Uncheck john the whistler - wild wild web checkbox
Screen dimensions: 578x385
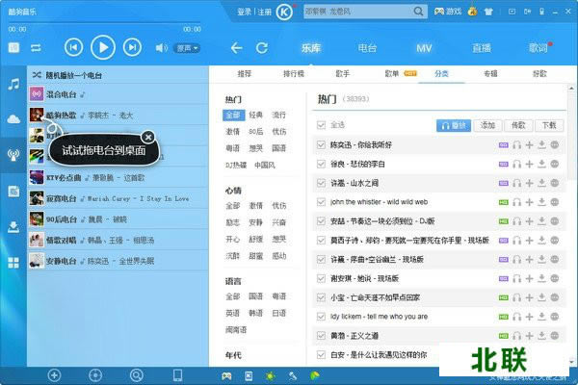click(321, 202)
